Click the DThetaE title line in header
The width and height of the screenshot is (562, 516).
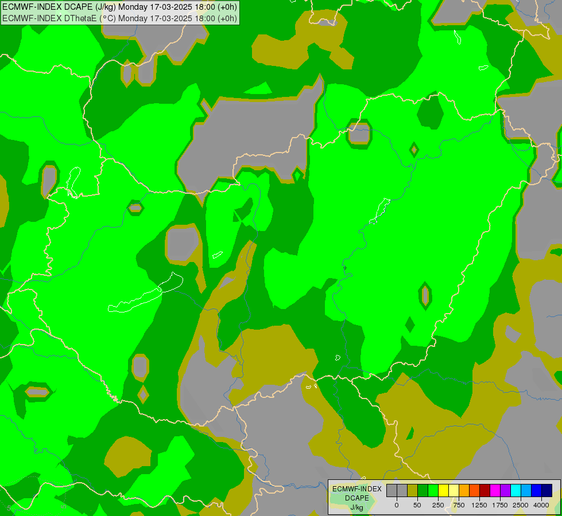[x=120, y=18]
